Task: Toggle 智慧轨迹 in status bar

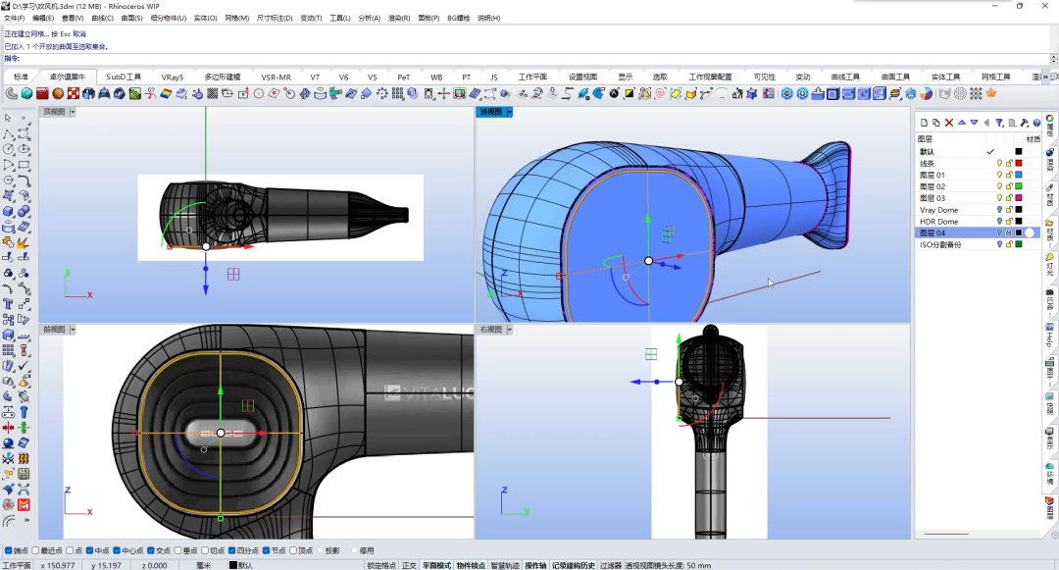Action: (505, 565)
